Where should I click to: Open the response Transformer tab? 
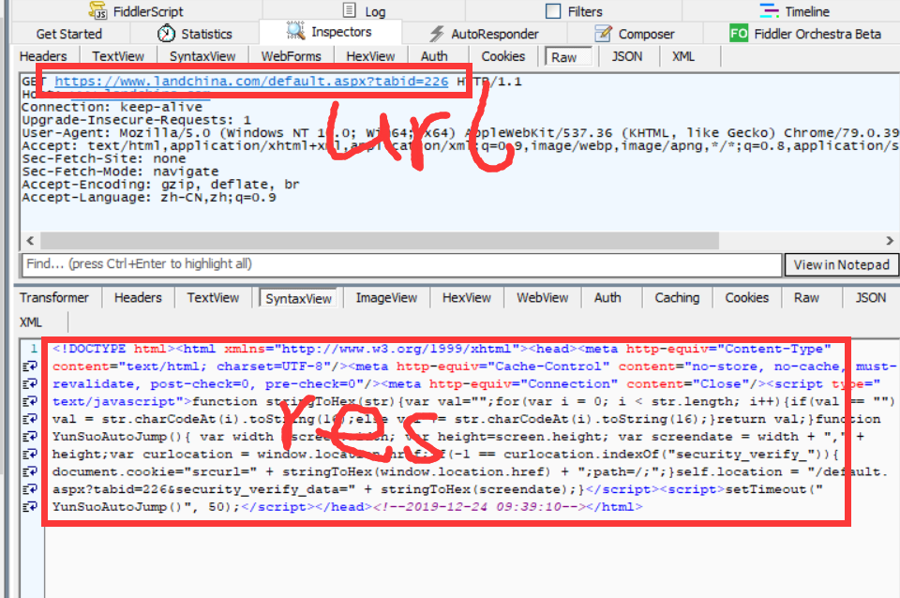point(54,297)
